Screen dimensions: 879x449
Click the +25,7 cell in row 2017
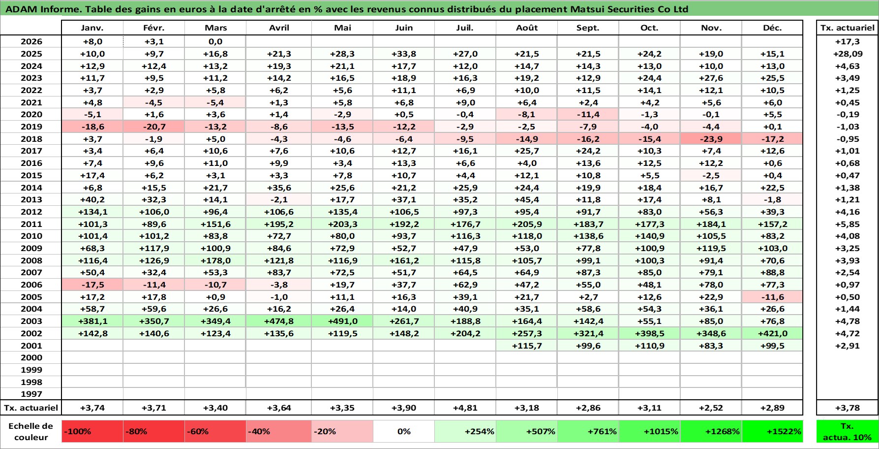(x=526, y=151)
